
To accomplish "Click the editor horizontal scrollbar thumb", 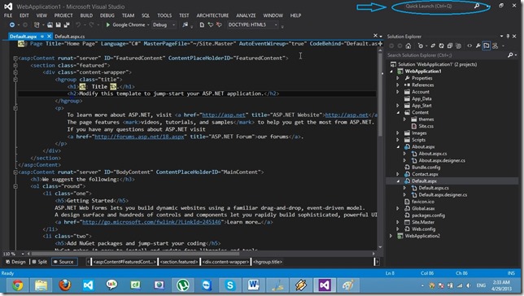I will [x=135, y=254].
